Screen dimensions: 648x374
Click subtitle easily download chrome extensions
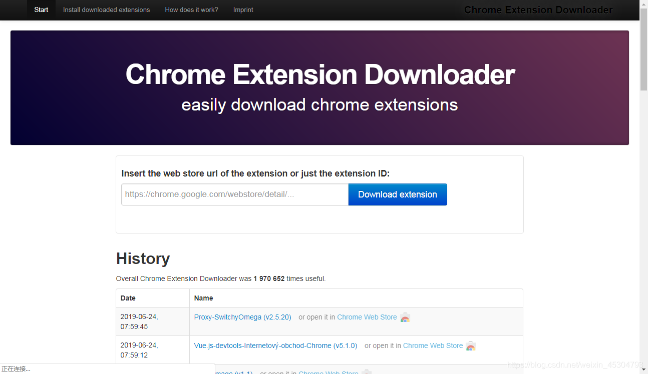point(319,105)
